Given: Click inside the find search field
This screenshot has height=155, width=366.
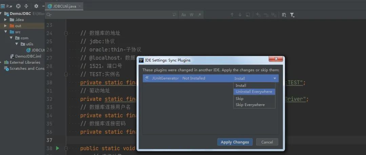Looking at the screenshot, I should point(112,15).
